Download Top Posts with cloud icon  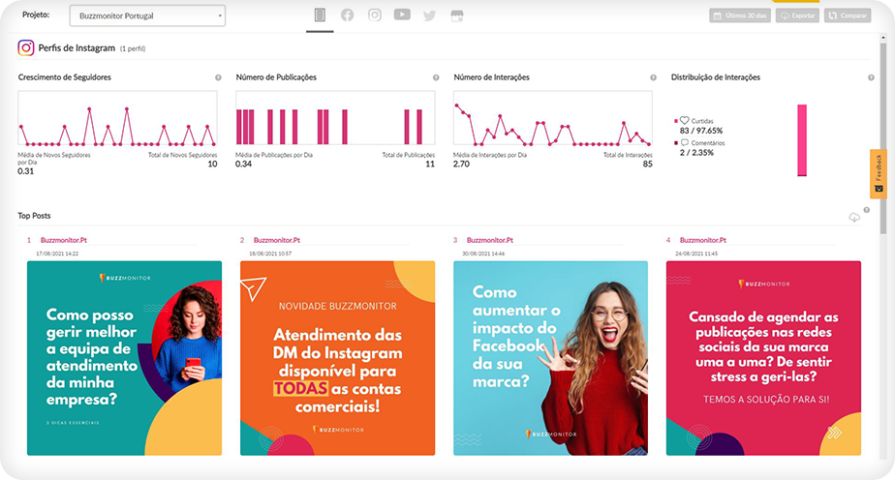coord(854,217)
